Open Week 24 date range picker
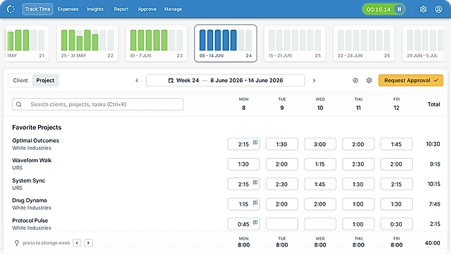 point(225,80)
